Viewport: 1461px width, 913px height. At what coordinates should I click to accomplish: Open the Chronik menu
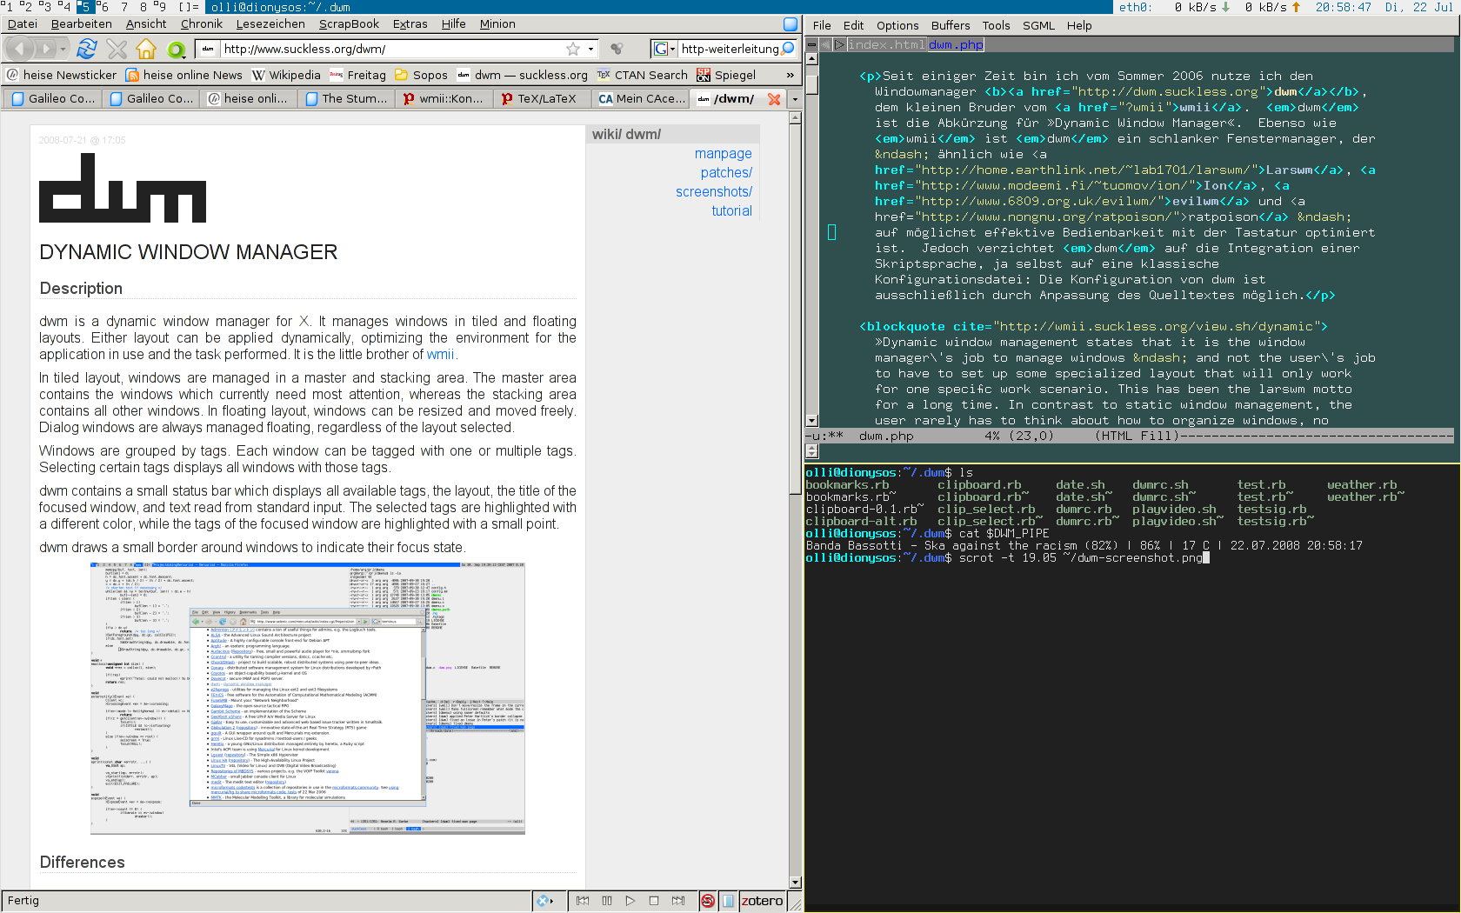[202, 24]
